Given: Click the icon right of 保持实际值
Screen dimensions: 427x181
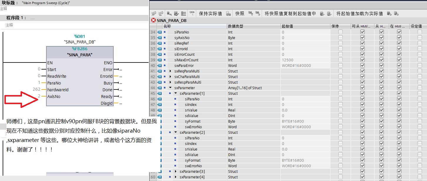Looking at the screenshot, I should click(228, 13).
